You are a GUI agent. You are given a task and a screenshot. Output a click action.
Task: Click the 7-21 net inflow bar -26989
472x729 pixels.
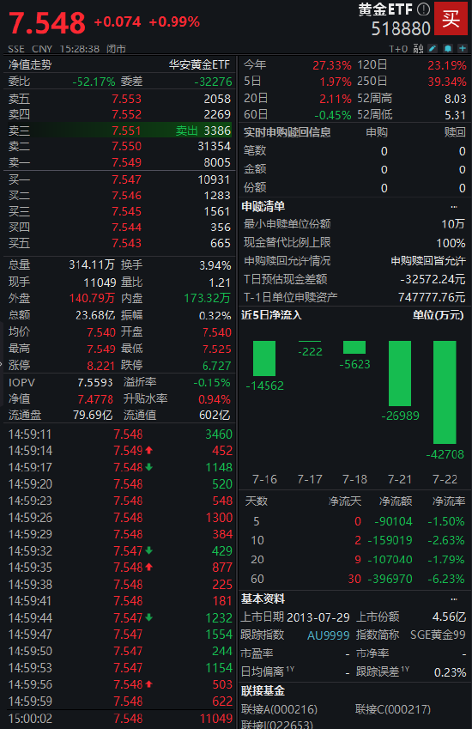(x=400, y=374)
